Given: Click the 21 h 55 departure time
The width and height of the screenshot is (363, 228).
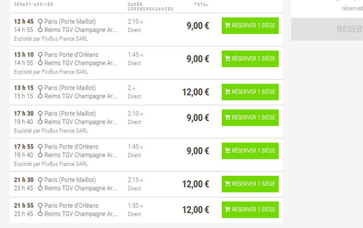Looking at the screenshot, I should point(24,205).
